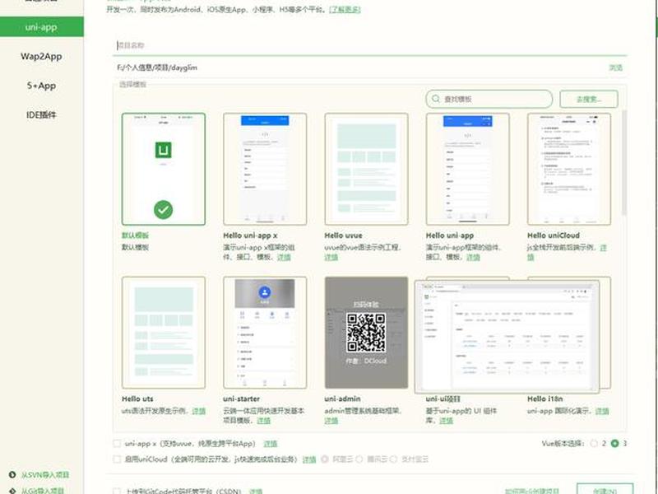Import project from SVN
The image size is (658, 494).
click(45, 475)
